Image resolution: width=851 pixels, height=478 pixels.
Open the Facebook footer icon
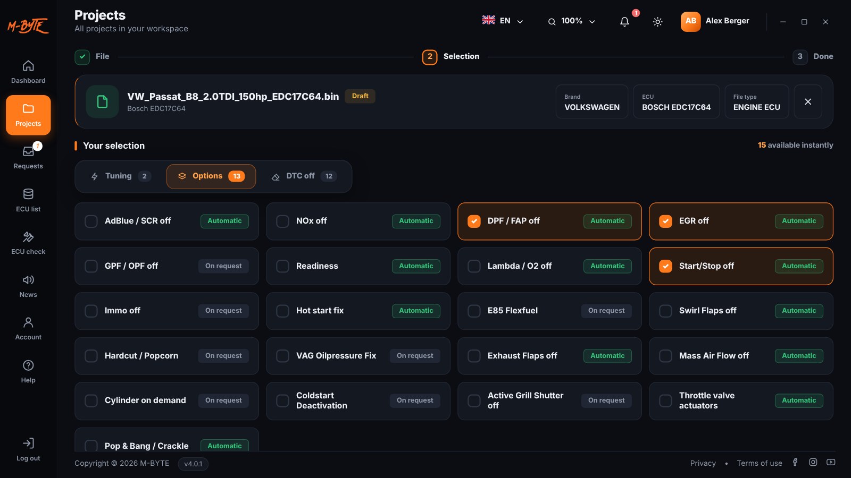pyautogui.click(x=795, y=462)
